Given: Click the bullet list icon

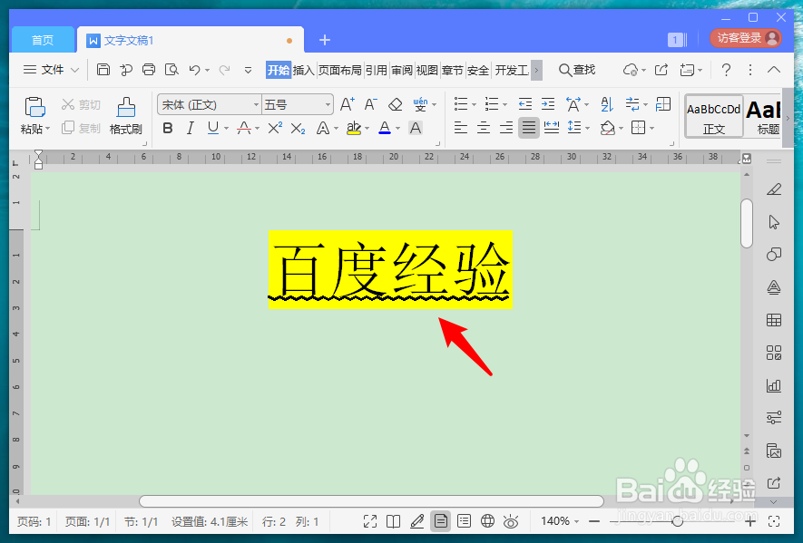Looking at the screenshot, I should click(461, 104).
